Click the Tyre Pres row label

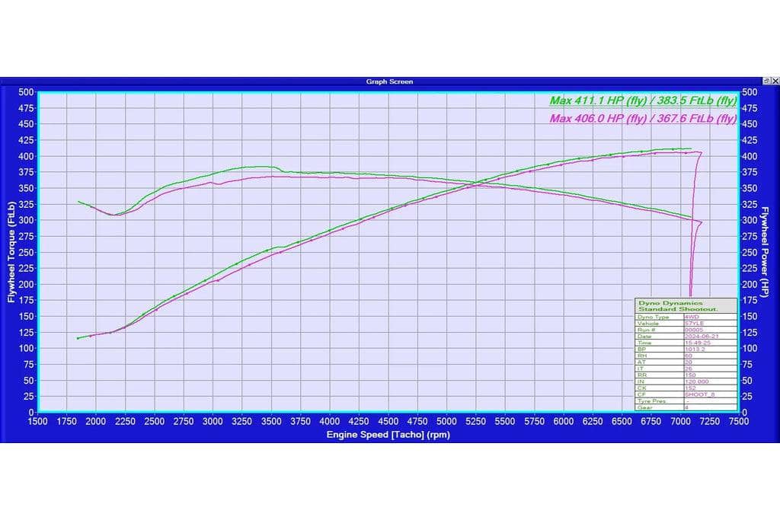point(652,400)
